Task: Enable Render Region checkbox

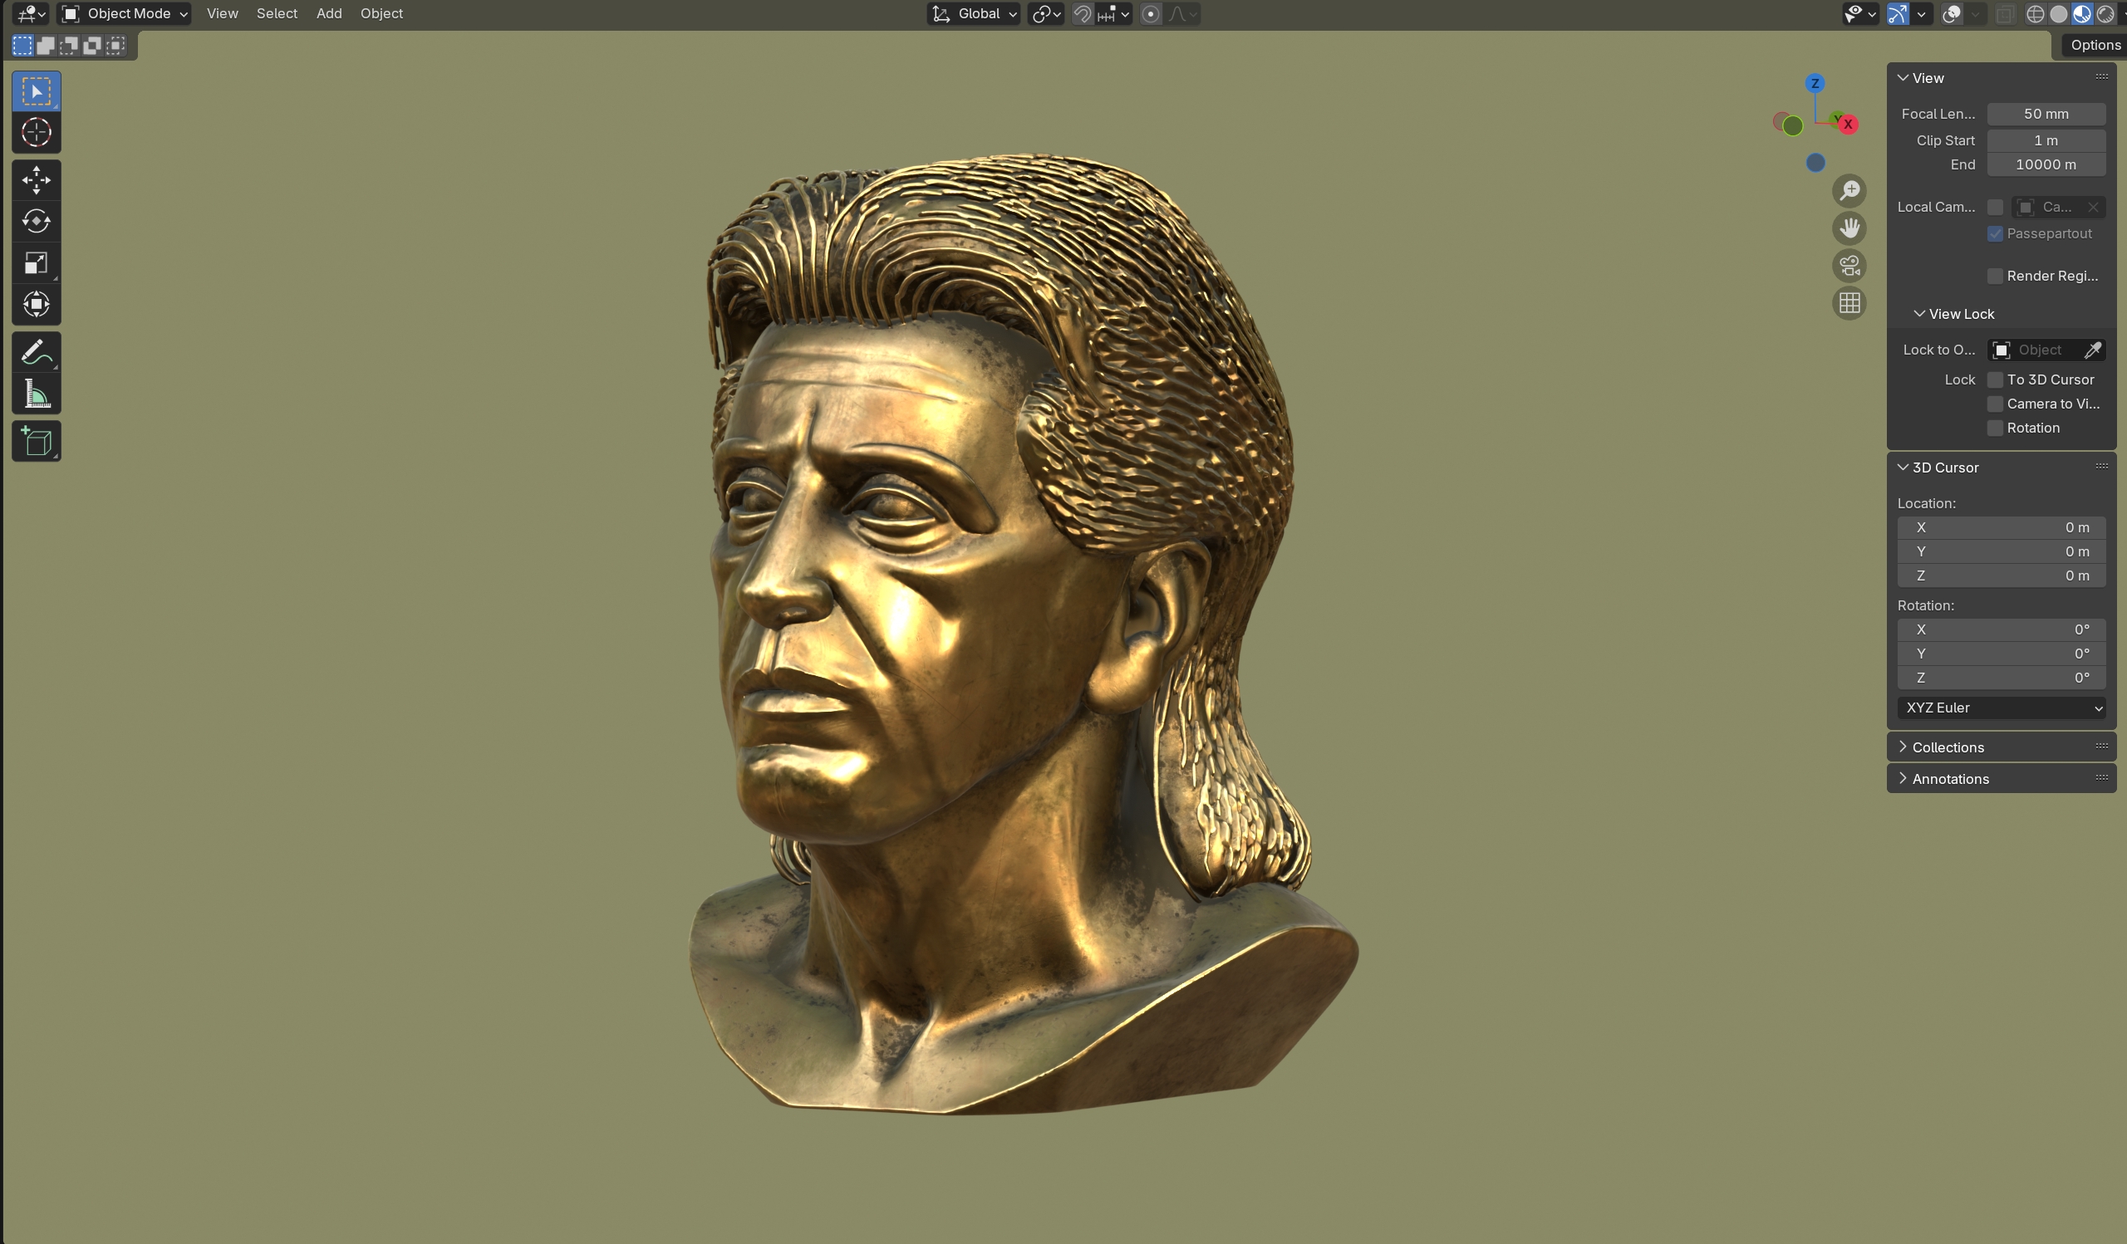Action: click(1996, 276)
